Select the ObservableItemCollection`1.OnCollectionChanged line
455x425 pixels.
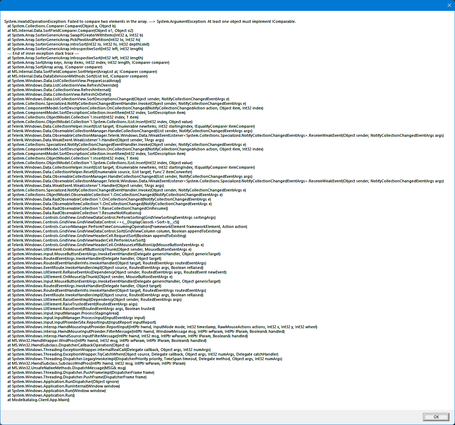(x=110, y=204)
